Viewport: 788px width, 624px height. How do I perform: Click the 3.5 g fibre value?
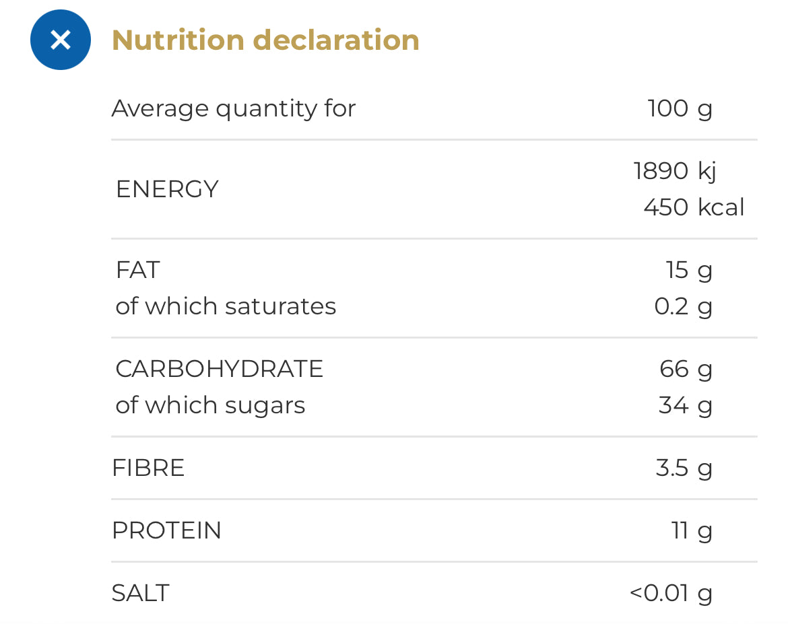coord(684,469)
